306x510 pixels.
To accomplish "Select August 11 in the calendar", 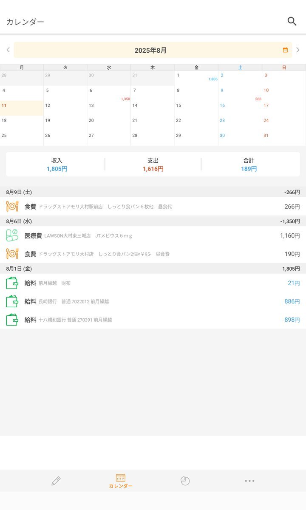I will coord(22,108).
